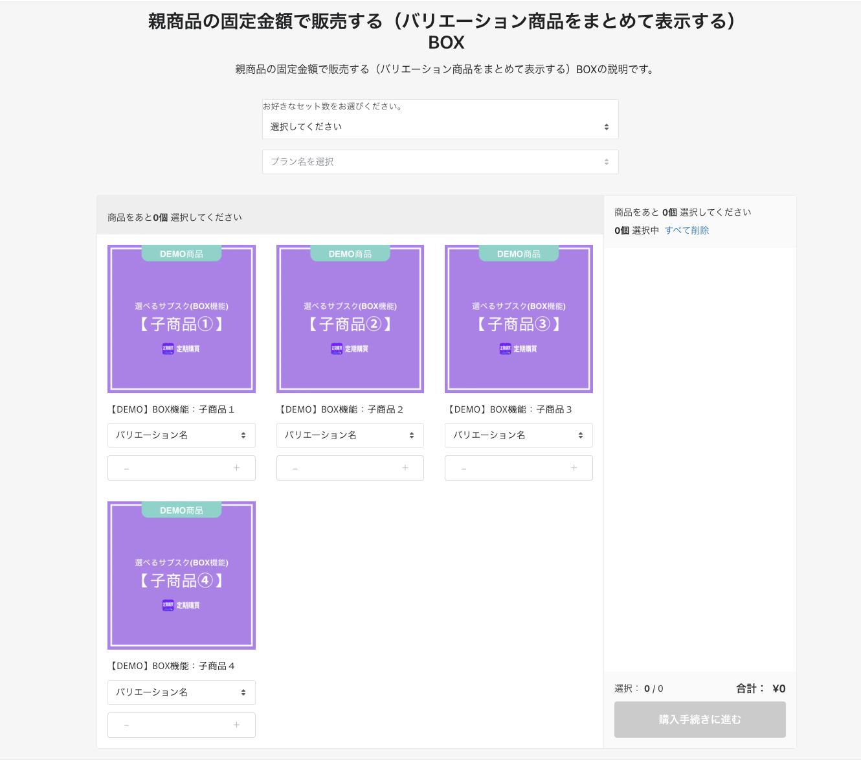Open variation dropdown for 子商品３
This screenshot has height=763, width=861.
(519, 435)
